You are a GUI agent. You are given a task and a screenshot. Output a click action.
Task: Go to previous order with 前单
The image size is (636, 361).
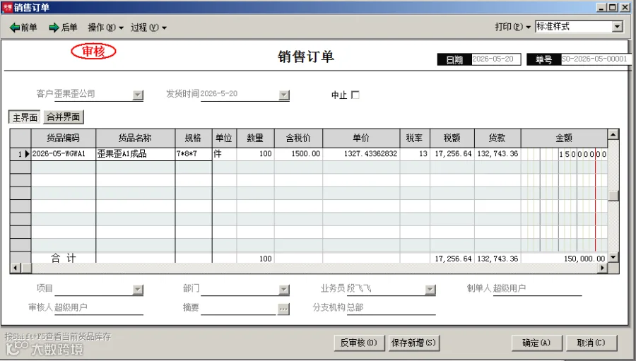pyautogui.click(x=23, y=27)
